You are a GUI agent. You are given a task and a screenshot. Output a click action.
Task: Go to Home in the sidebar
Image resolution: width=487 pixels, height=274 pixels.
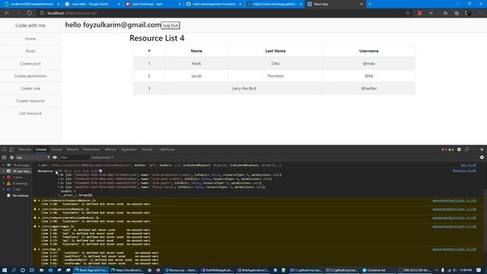(x=30, y=39)
